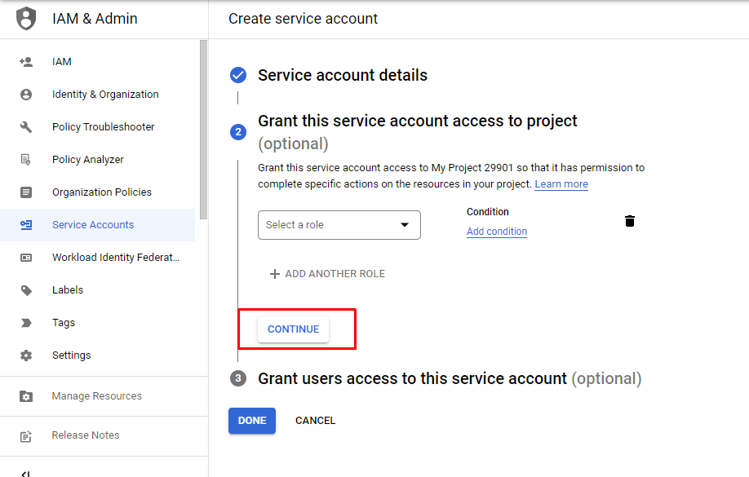Click the Add condition link
The width and height of the screenshot is (749, 477).
[x=497, y=232]
